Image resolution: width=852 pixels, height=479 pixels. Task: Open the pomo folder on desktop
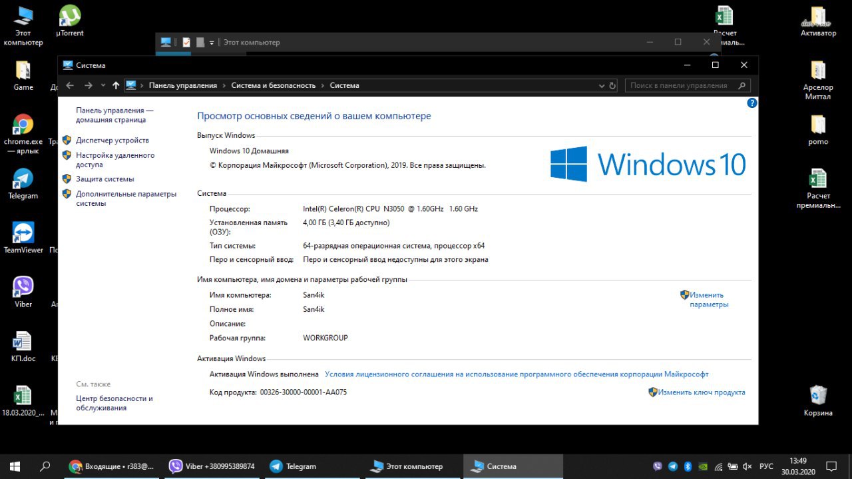click(x=818, y=130)
